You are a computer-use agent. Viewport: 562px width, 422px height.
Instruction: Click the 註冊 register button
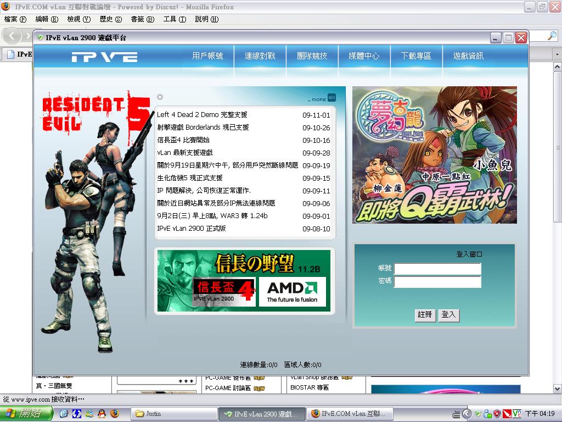[x=425, y=315]
